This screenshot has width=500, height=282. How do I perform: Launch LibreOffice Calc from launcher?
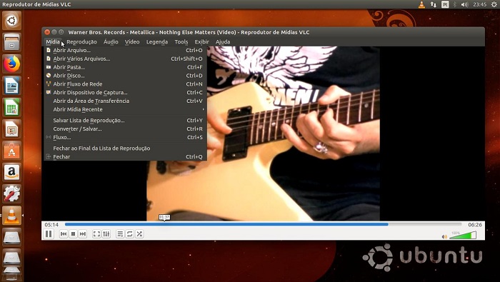pos(12,107)
